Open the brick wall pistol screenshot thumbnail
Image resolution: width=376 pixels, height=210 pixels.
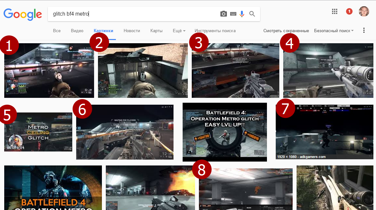tap(143, 71)
